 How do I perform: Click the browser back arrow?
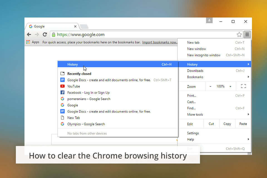pyautogui.click(x=29, y=34)
